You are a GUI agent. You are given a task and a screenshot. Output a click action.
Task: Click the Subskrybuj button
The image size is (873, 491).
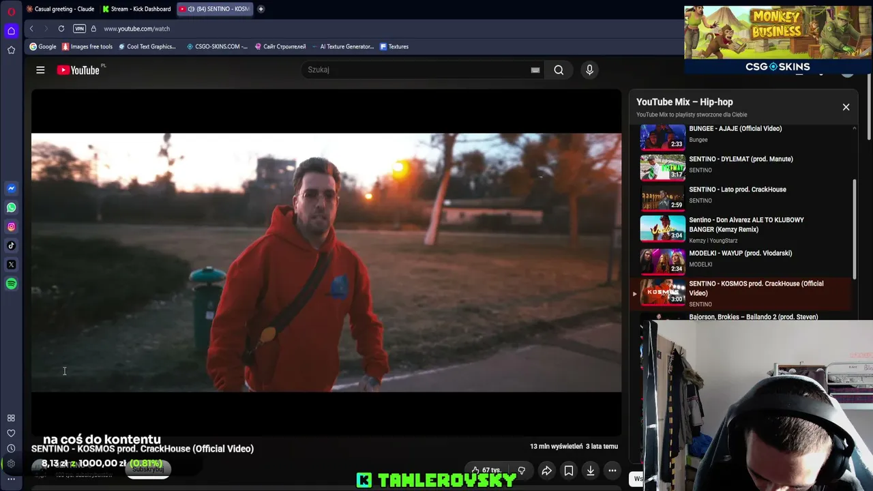(149, 470)
